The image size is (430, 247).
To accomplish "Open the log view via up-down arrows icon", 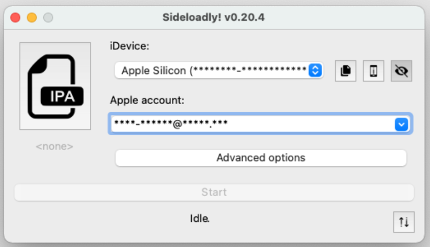I will point(404,222).
